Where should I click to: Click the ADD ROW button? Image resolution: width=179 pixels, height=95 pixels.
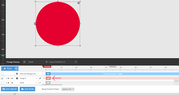27,89
